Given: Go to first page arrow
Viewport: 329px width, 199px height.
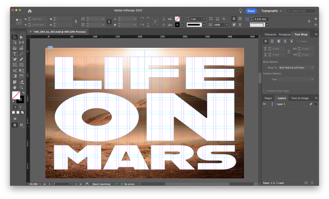Looking at the screenshot, I should click(x=45, y=184).
